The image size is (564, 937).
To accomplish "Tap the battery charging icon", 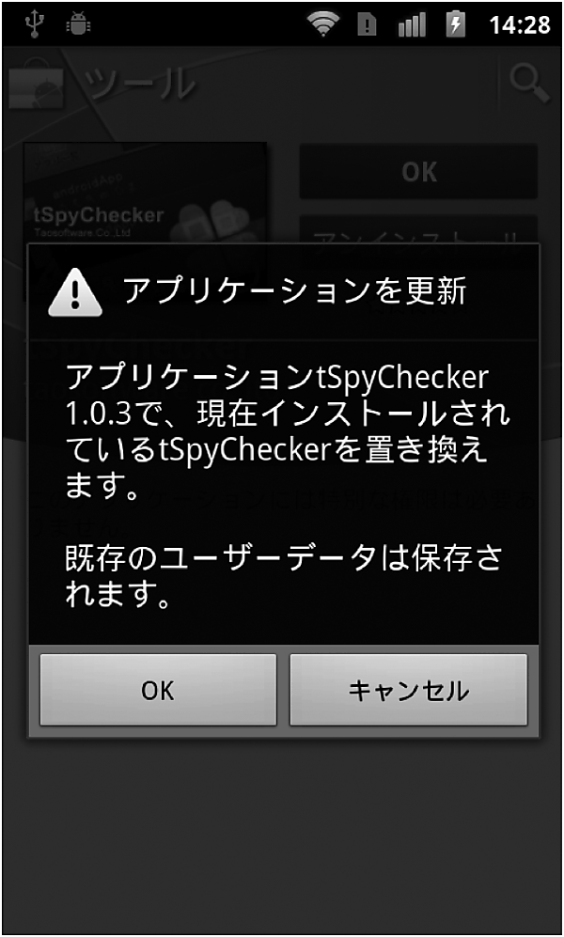I will (456, 25).
